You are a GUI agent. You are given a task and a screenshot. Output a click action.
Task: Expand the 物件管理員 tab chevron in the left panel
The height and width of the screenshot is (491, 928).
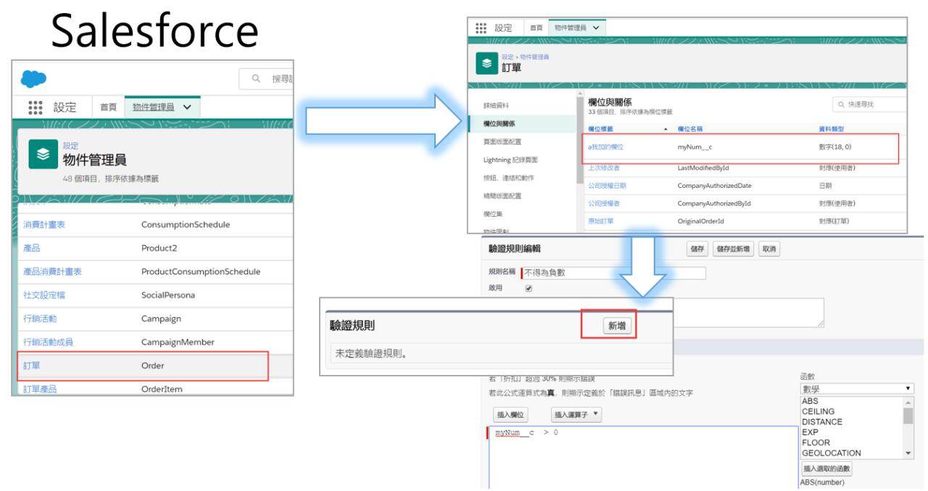[187, 107]
